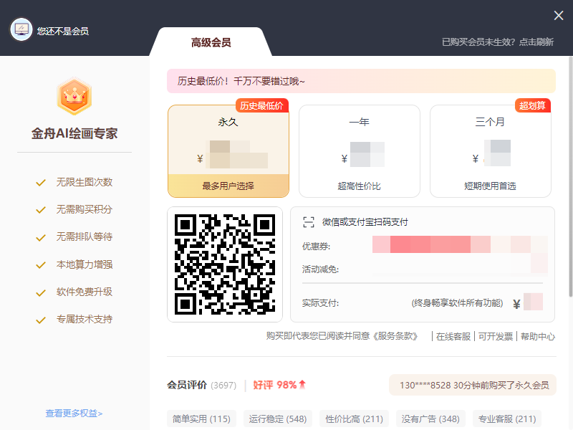
Task: Click the payment QR code image
Action: point(225,264)
